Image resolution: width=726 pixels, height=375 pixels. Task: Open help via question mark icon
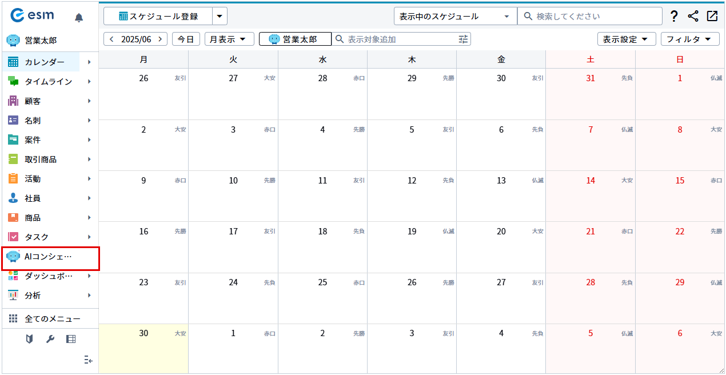click(x=674, y=17)
